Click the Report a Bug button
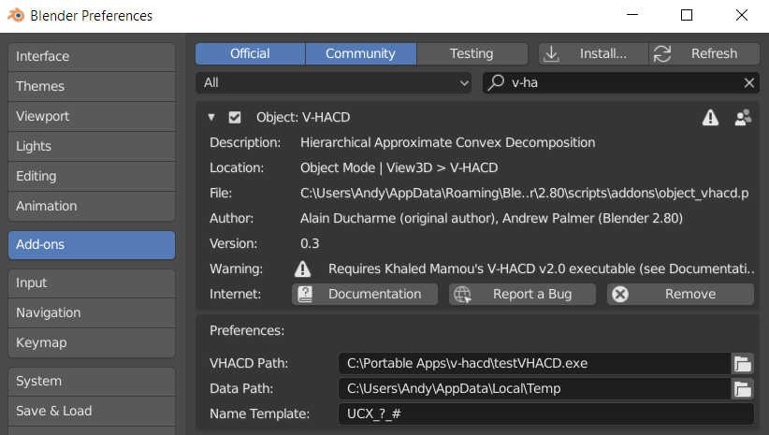The width and height of the screenshot is (769, 435). [522, 294]
